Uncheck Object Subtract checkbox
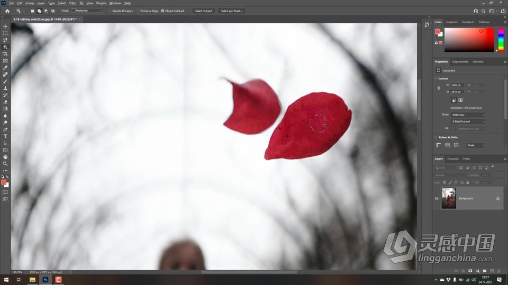Image resolution: width=508 pixels, height=285 pixels. click(162, 11)
